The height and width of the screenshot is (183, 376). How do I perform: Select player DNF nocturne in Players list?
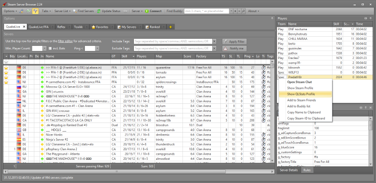click(x=324, y=29)
